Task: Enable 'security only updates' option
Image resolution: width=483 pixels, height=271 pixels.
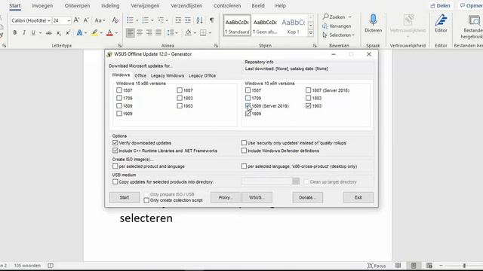Action: click(x=244, y=143)
